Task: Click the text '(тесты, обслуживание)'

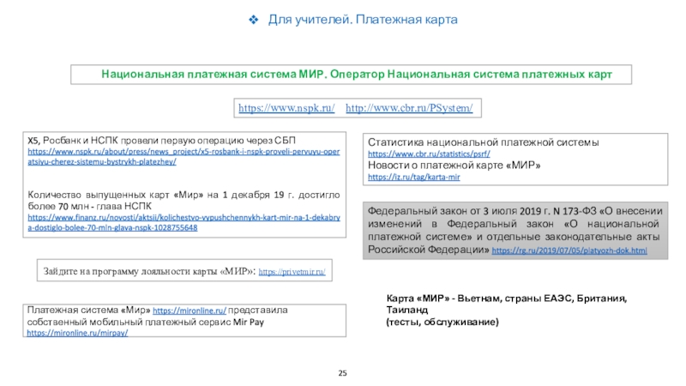Action: (442, 323)
